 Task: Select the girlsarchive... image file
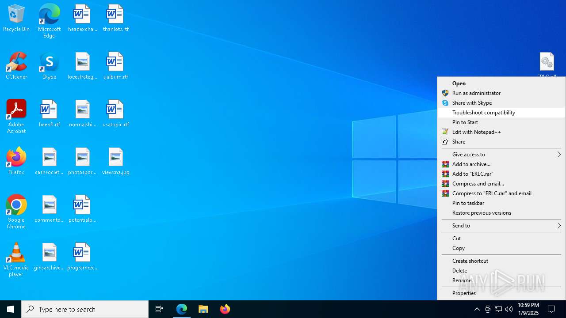coord(49,257)
